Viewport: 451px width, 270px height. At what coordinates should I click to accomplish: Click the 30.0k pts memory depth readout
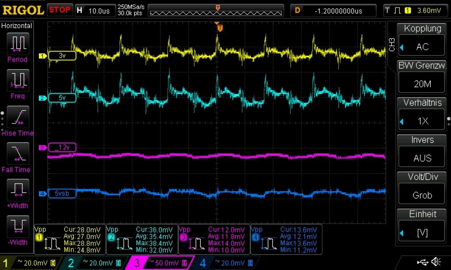click(x=130, y=13)
